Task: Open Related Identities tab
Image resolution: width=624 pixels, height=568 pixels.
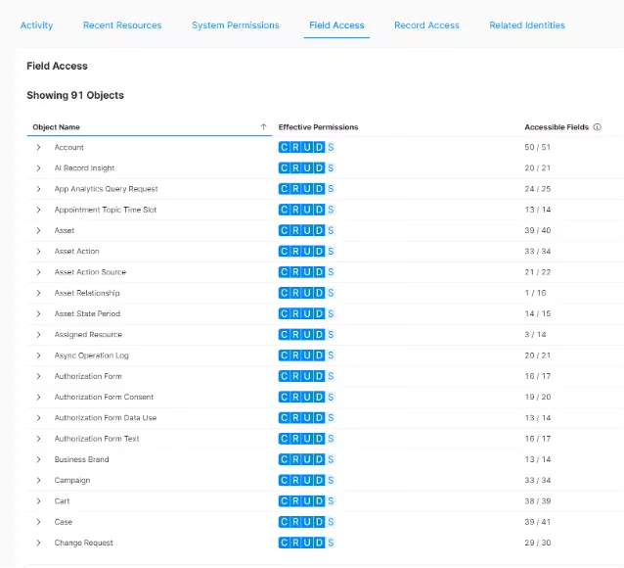Action: click(527, 25)
